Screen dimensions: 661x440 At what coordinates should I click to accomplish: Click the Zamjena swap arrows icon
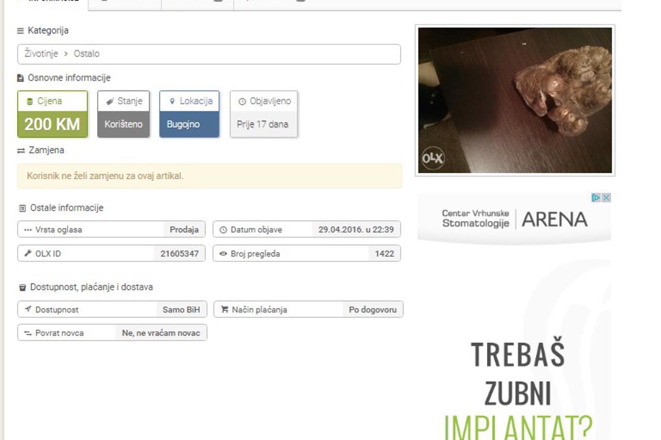[x=21, y=151]
